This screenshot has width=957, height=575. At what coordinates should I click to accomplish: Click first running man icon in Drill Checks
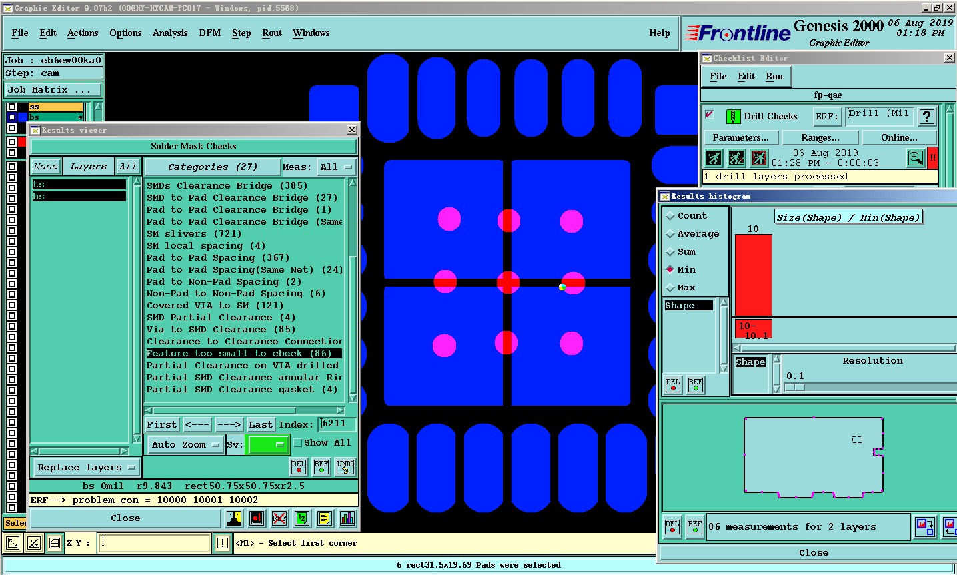click(x=714, y=158)
